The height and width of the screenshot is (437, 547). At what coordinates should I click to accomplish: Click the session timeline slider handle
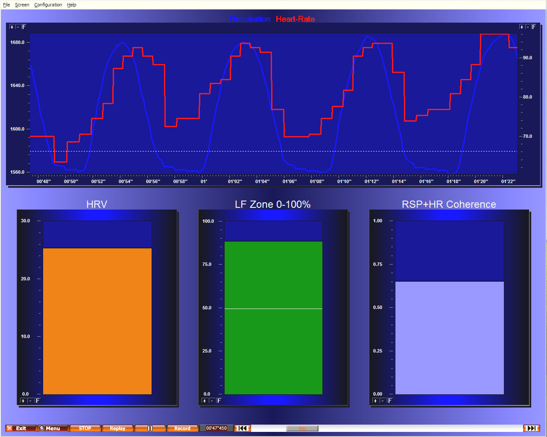point(302,428)
